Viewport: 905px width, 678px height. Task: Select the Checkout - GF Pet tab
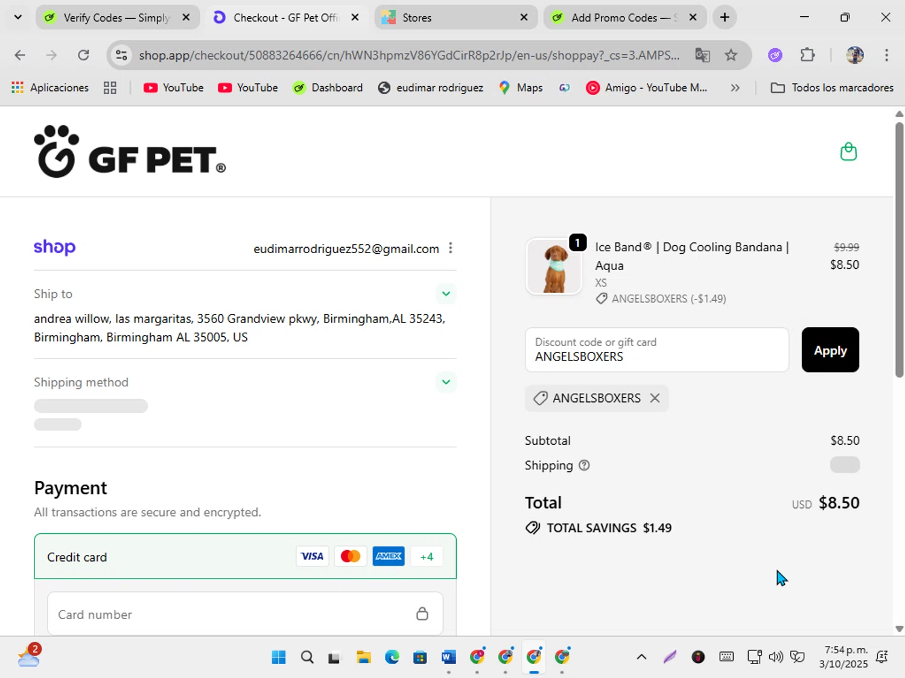pos(287,17)
